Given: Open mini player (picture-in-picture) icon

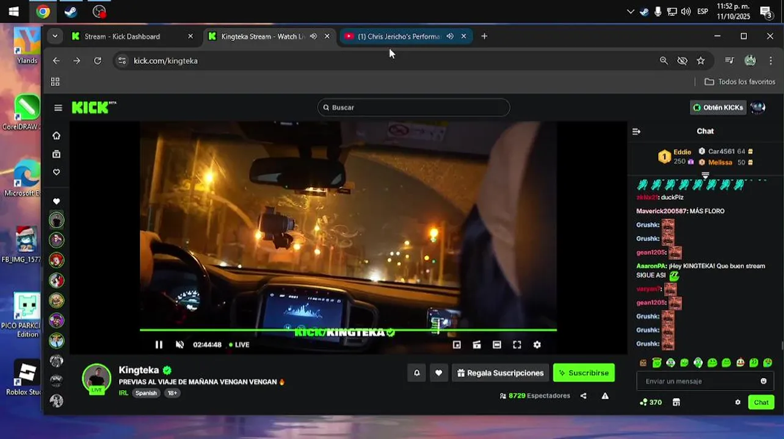Looking at the screenshot, I should click(x=457, y=344).
